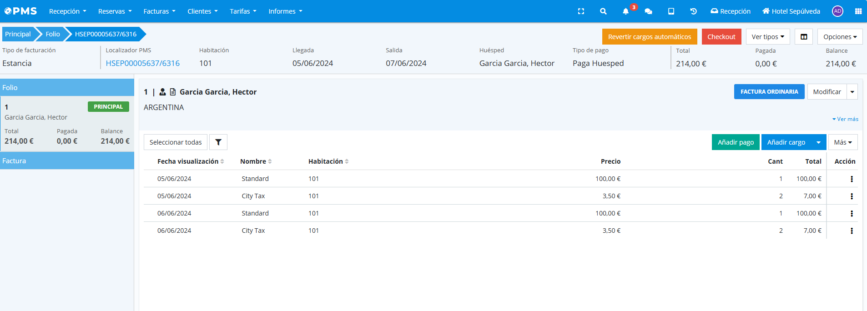The height and width of the screenshot is (311, 867).
Task: Click room 101 in 06/06/2024 City Tax row
Action: [313, 231]
